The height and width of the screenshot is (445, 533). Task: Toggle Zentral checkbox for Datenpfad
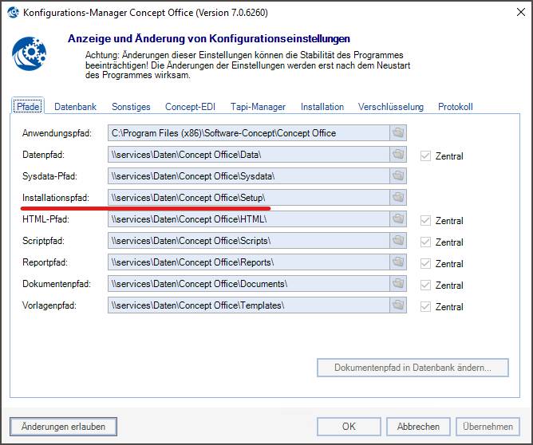425,156
